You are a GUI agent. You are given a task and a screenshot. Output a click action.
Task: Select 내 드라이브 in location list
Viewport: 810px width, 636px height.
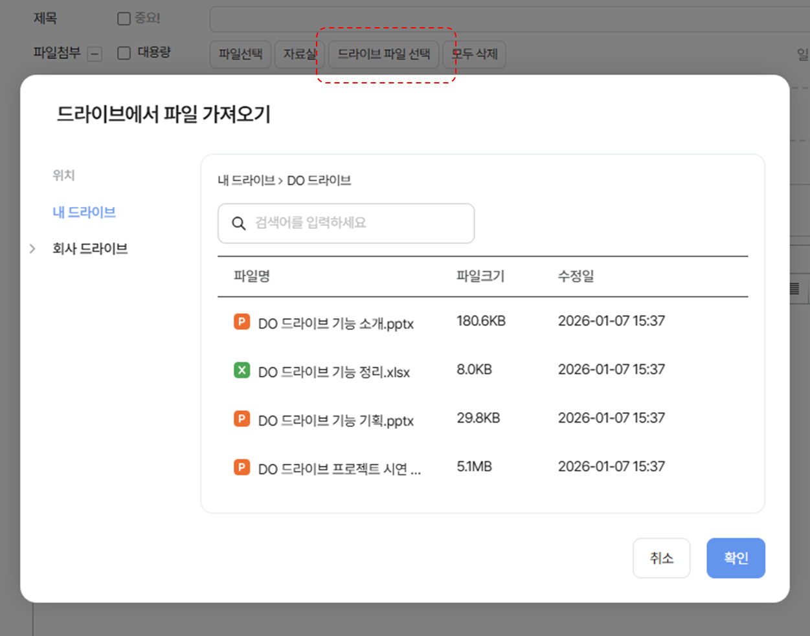84,212
